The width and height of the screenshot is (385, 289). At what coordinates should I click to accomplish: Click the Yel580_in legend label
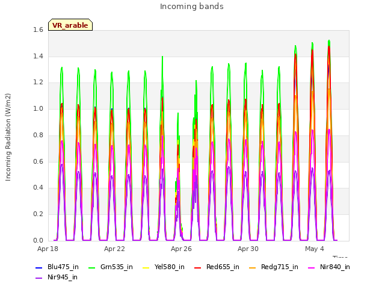click(170, 267)
